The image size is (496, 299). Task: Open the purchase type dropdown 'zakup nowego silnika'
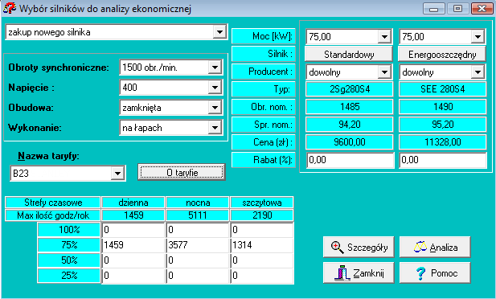click(219, 32)
